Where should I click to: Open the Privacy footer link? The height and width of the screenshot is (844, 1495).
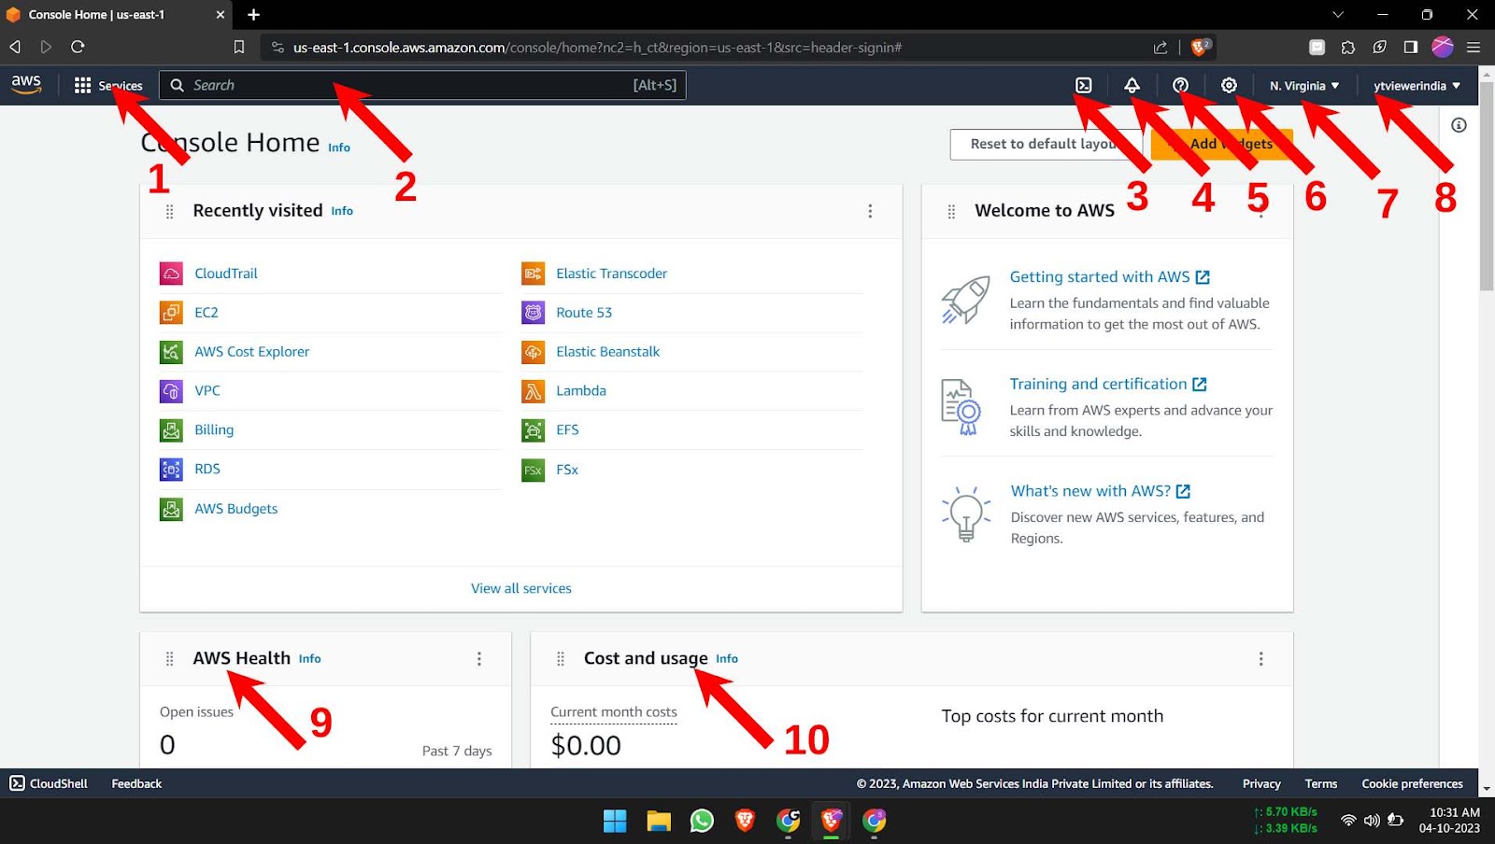1261,783
